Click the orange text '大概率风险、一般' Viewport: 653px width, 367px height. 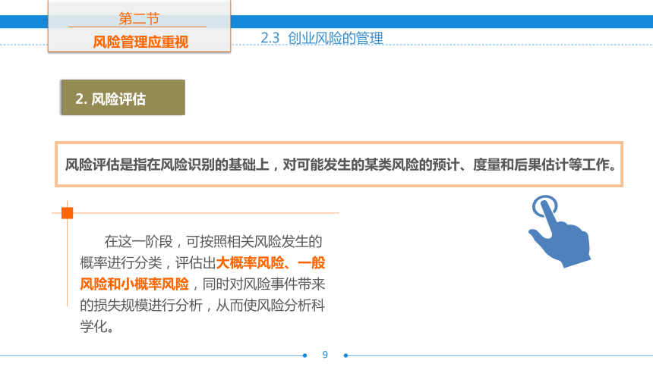[x=271, y=263]
